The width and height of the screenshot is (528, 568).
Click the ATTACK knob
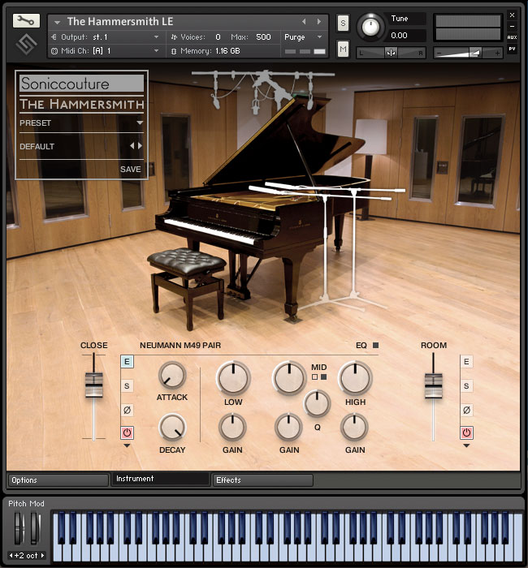172,375
